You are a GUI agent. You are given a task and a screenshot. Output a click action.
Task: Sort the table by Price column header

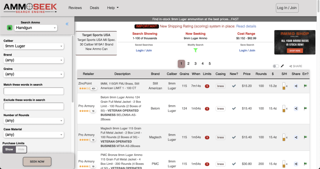(x=247, y=74)
